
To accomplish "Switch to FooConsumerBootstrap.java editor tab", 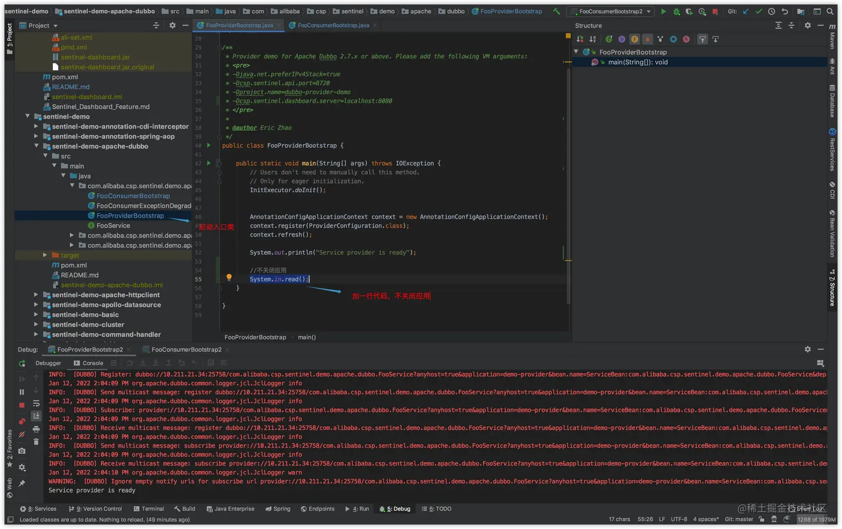I will [x=332, y=26].
